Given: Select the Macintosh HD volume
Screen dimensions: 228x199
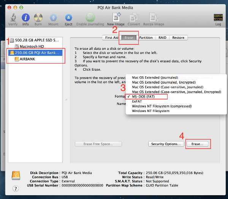Looking at the screenshot, I should [x=35, y=46].
